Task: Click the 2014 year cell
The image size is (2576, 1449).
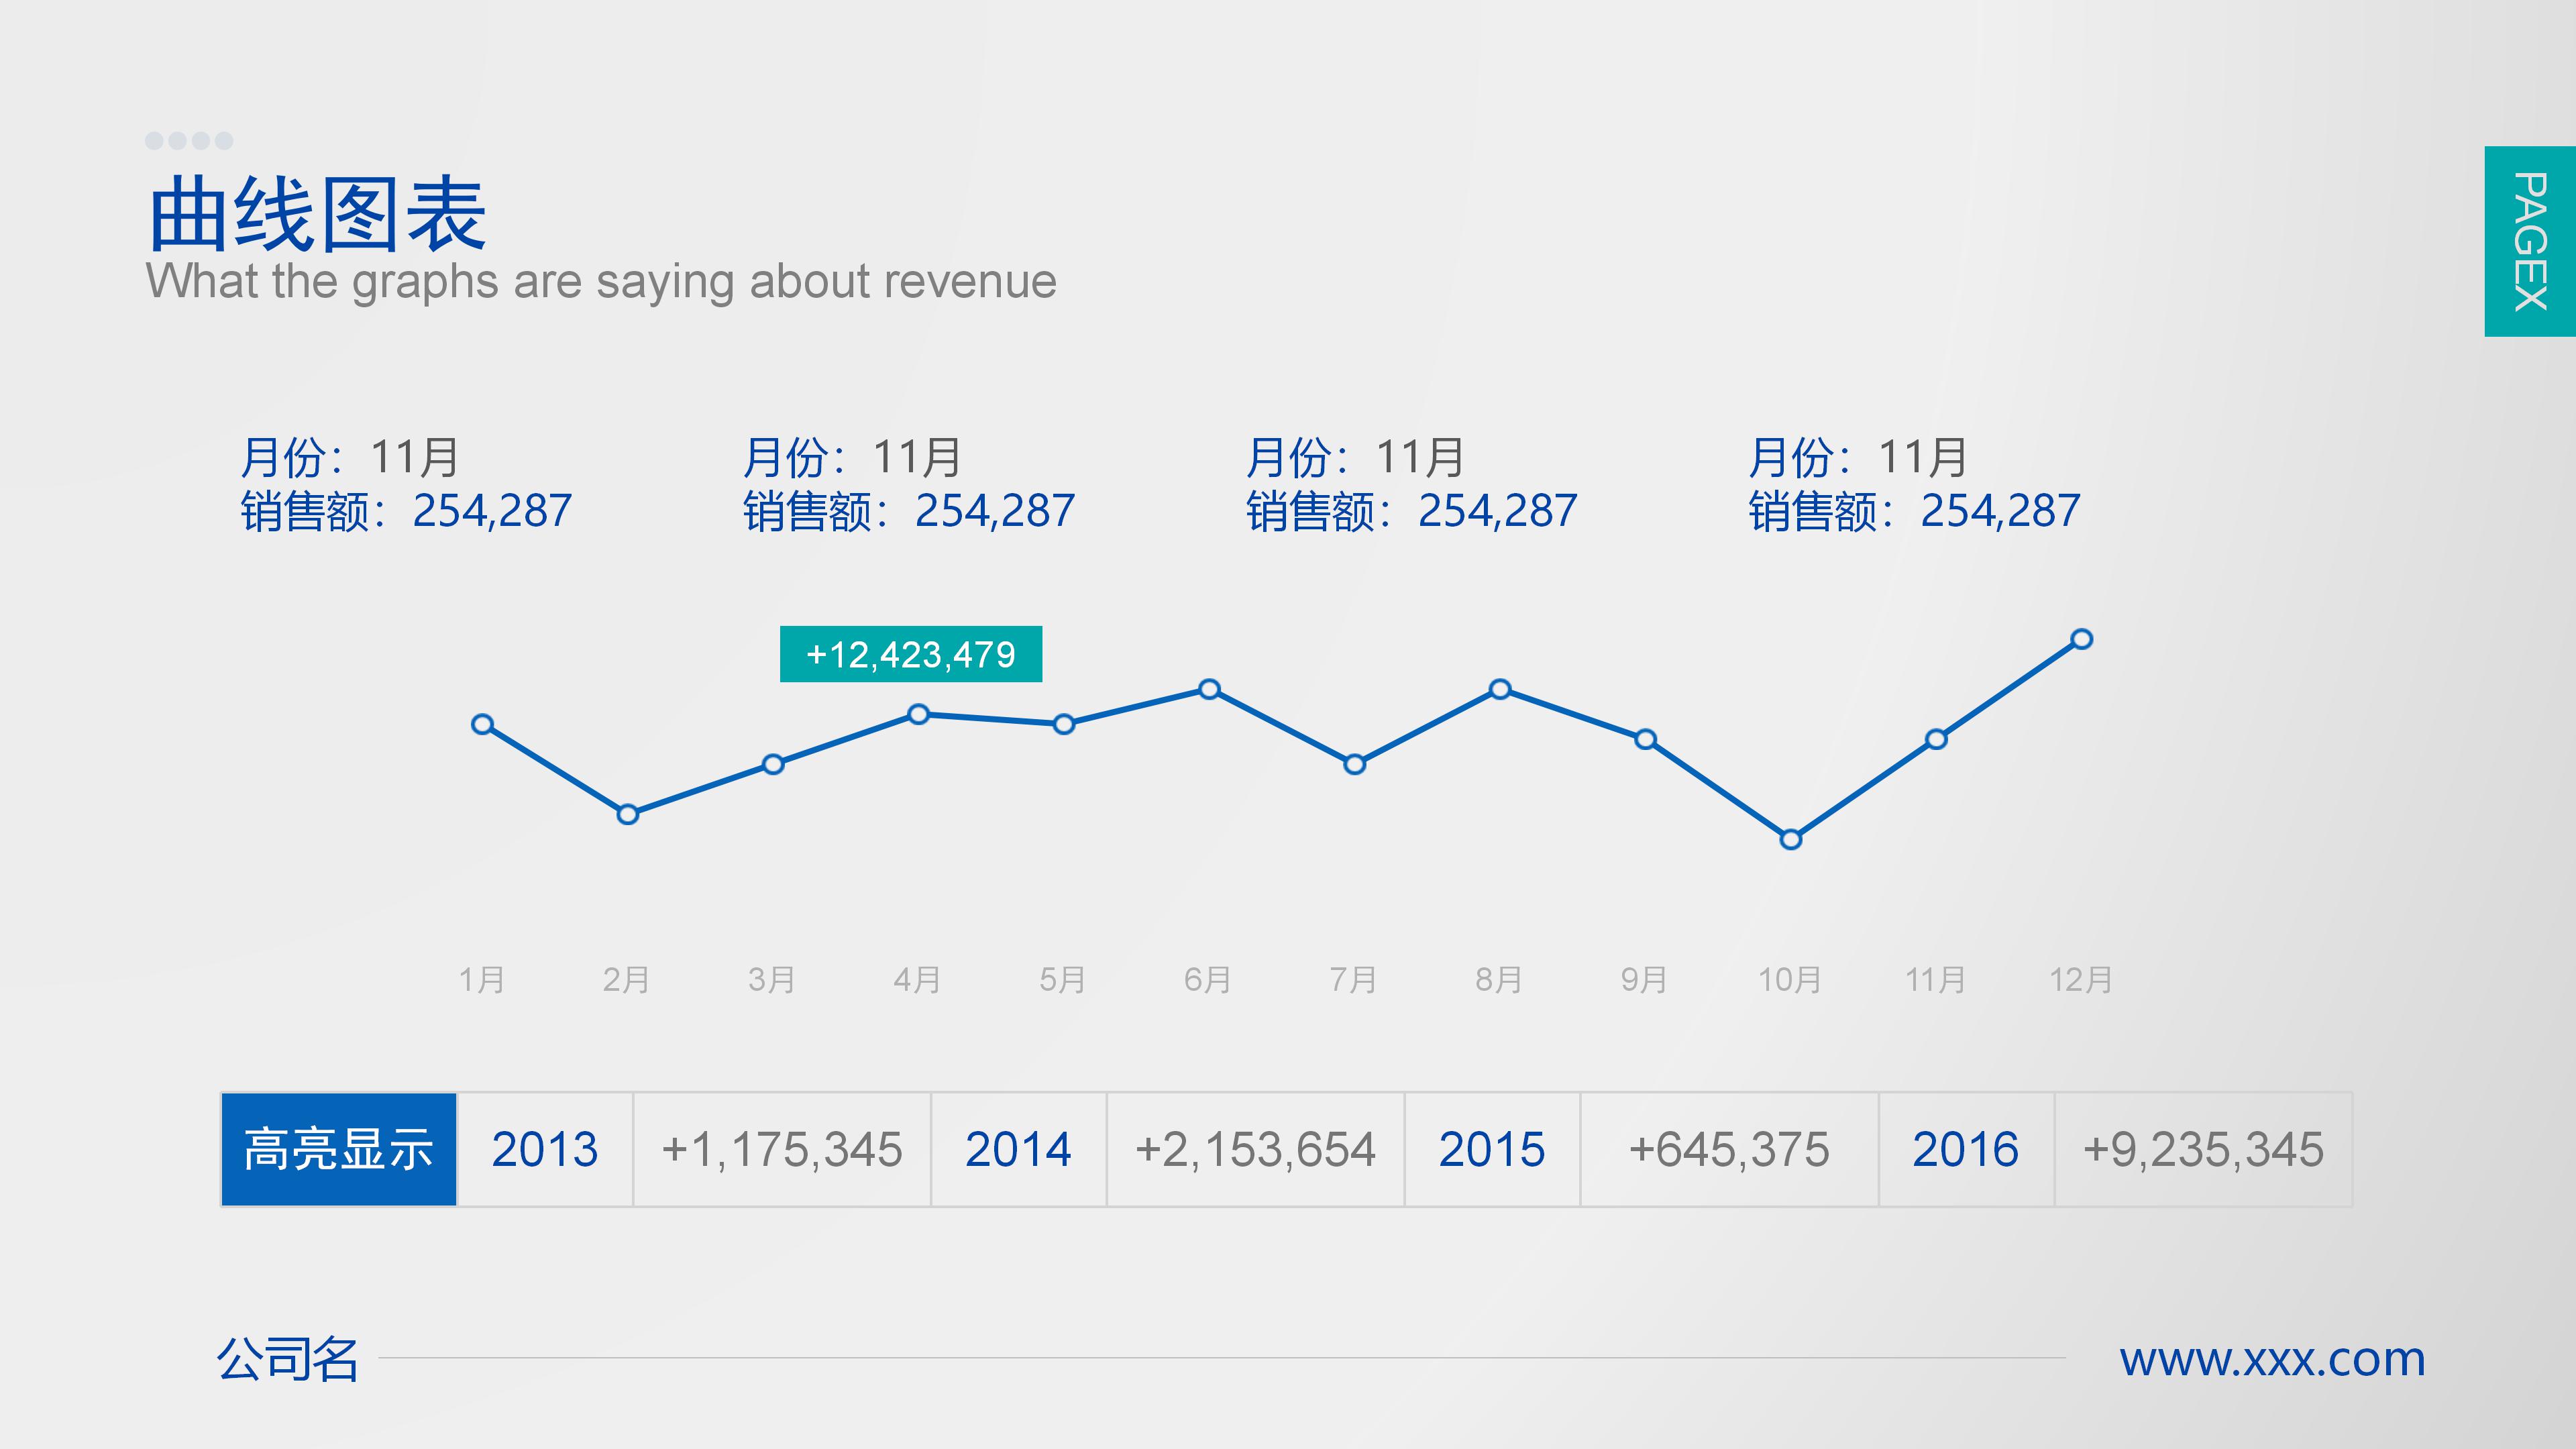Action: [1018, 1149]
